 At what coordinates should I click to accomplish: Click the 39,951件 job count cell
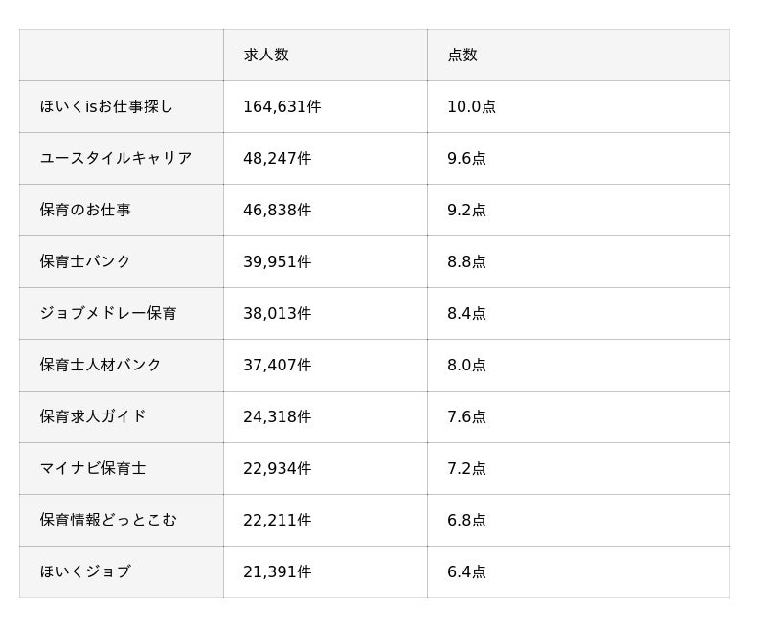pyautogui.click(x=278, y=262)
